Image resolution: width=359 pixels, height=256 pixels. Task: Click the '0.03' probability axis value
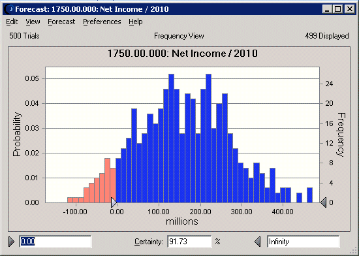[32, 128]
